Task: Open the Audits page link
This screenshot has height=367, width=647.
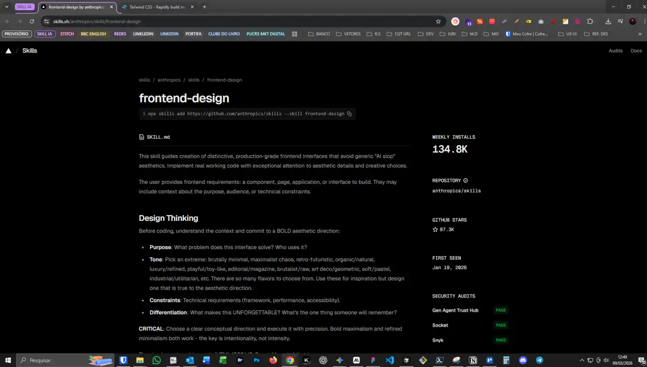Action: pos(615,51)
